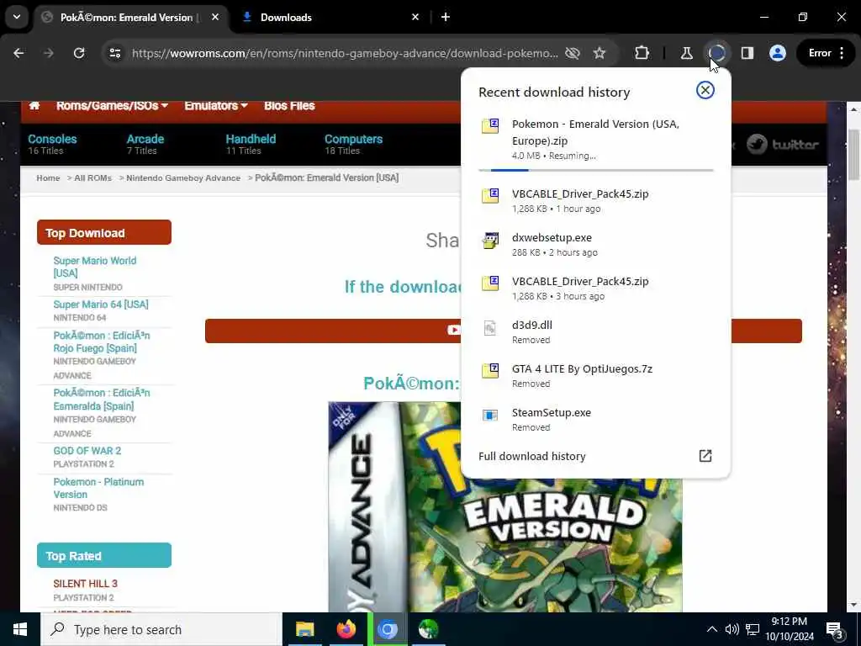Expand the Emulators dropdown menu
The image size is (861, 646).
216,105
